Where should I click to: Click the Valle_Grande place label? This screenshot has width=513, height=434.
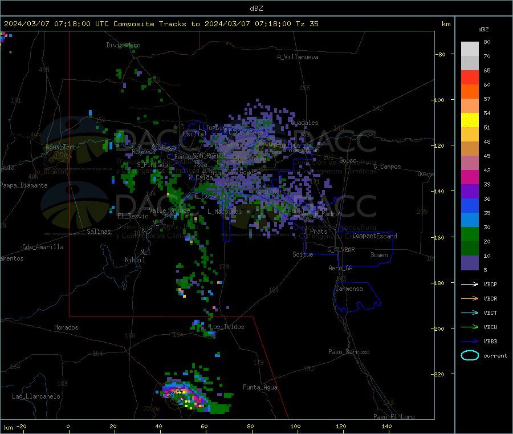pos(169,210)
